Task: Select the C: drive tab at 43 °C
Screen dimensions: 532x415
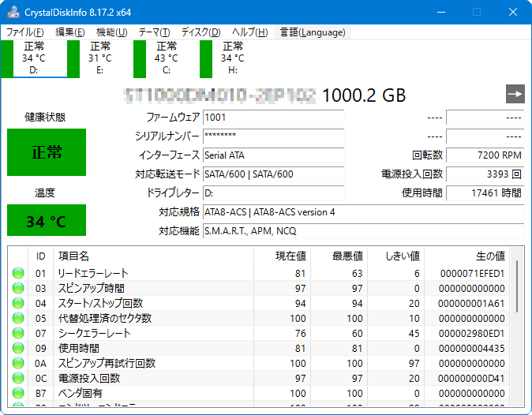Action: point(167,59)
